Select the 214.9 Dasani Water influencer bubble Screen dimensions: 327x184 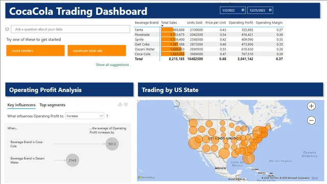click(x=73, y=160)
